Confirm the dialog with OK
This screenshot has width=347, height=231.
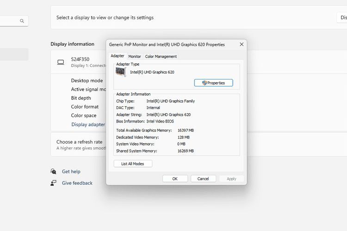(175, 179)
